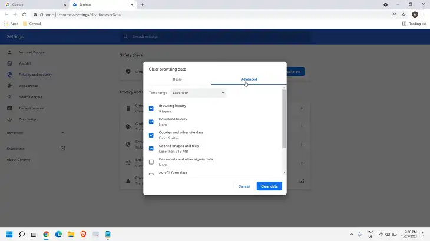Image resolution: width=430 pixels, height=241 pixels.
Task: Open Chrome three-dot menu
Action: click(424, 15)
